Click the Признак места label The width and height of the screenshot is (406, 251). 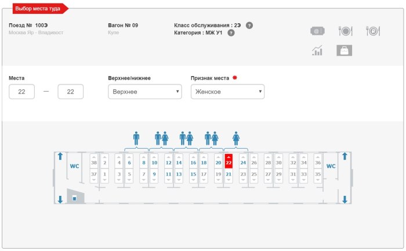click(210, 78)
